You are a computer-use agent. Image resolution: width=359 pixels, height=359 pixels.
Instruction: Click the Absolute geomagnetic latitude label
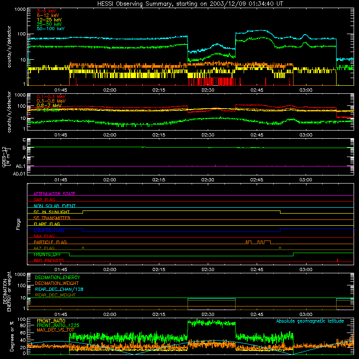click(x=310, y=321)
